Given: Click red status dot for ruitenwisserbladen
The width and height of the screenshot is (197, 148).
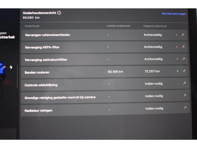Looking at the screenshot, I should [176, 35].
